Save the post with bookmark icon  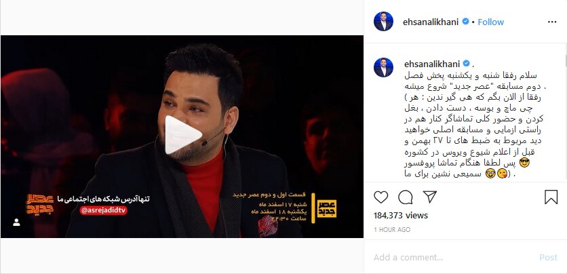coord(551,197)
